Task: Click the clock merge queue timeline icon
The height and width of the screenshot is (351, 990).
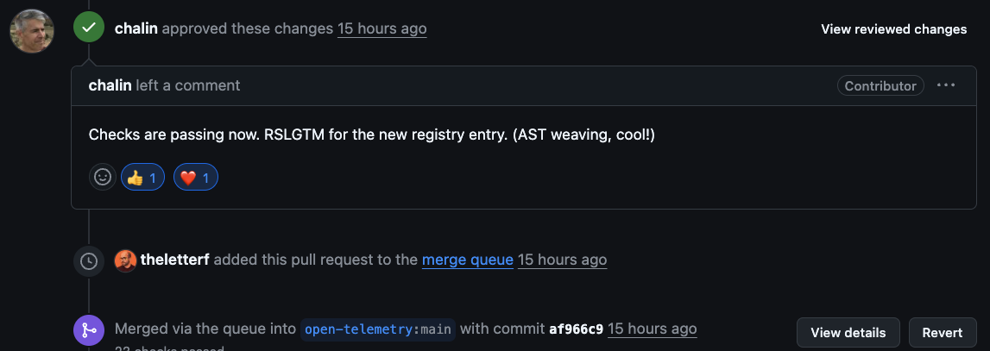Action: [x=88, y=260]
